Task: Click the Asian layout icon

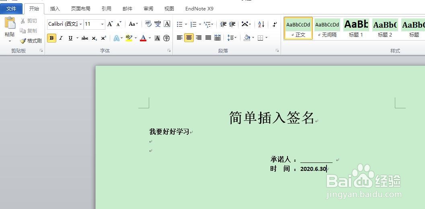Action: (x=245, y=24)
